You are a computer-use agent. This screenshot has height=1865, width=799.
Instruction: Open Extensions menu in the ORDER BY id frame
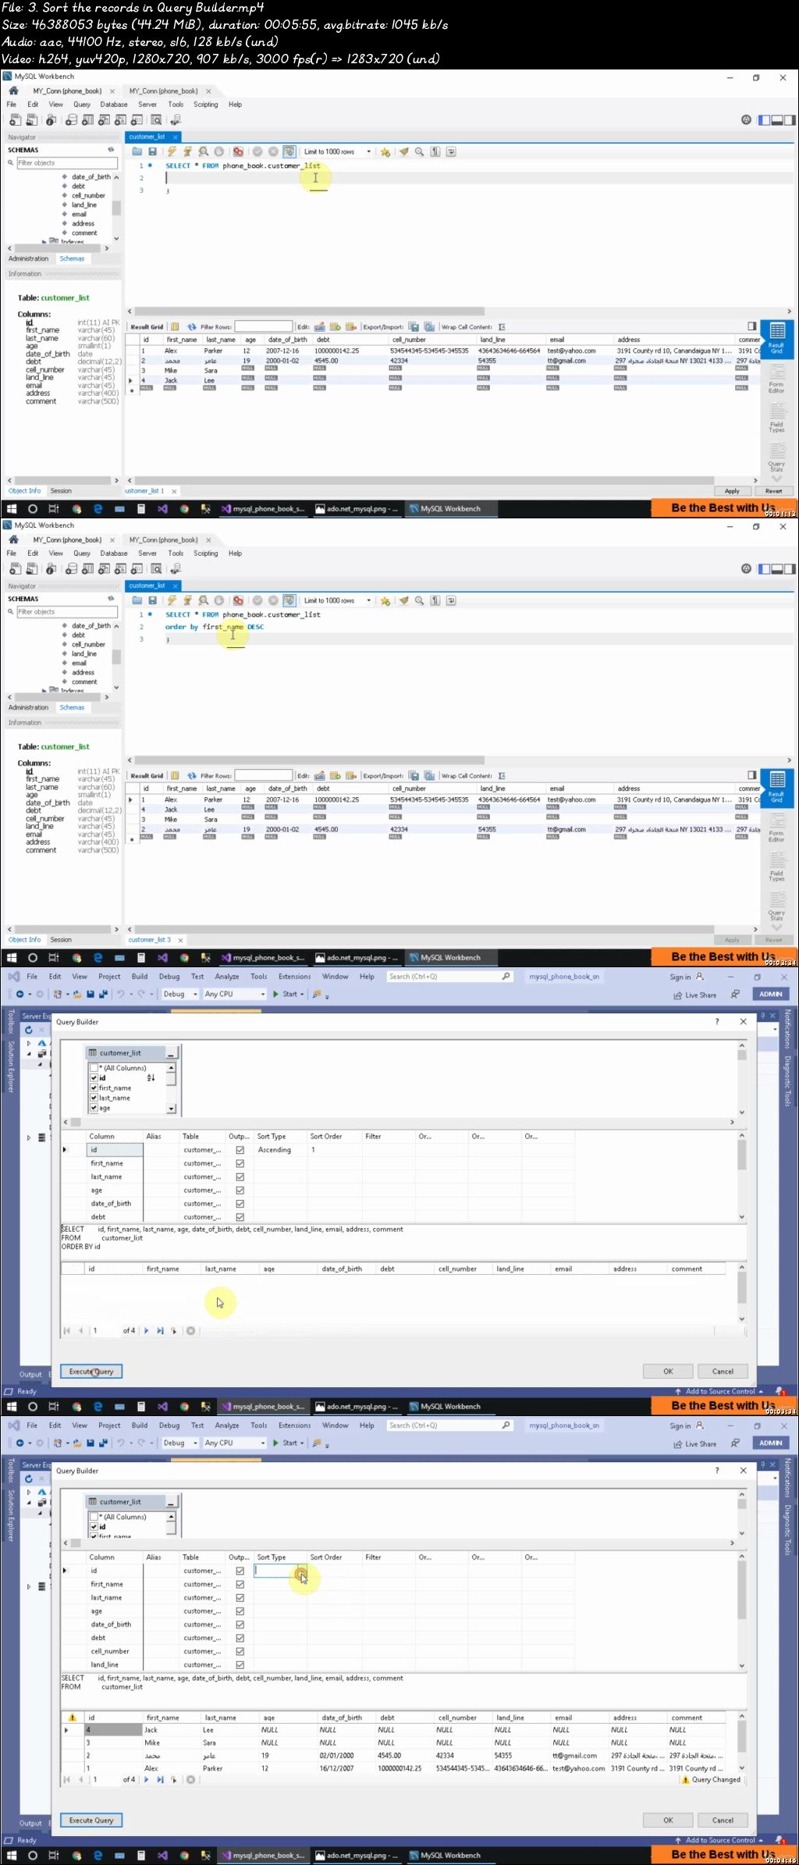click(294, 976)
